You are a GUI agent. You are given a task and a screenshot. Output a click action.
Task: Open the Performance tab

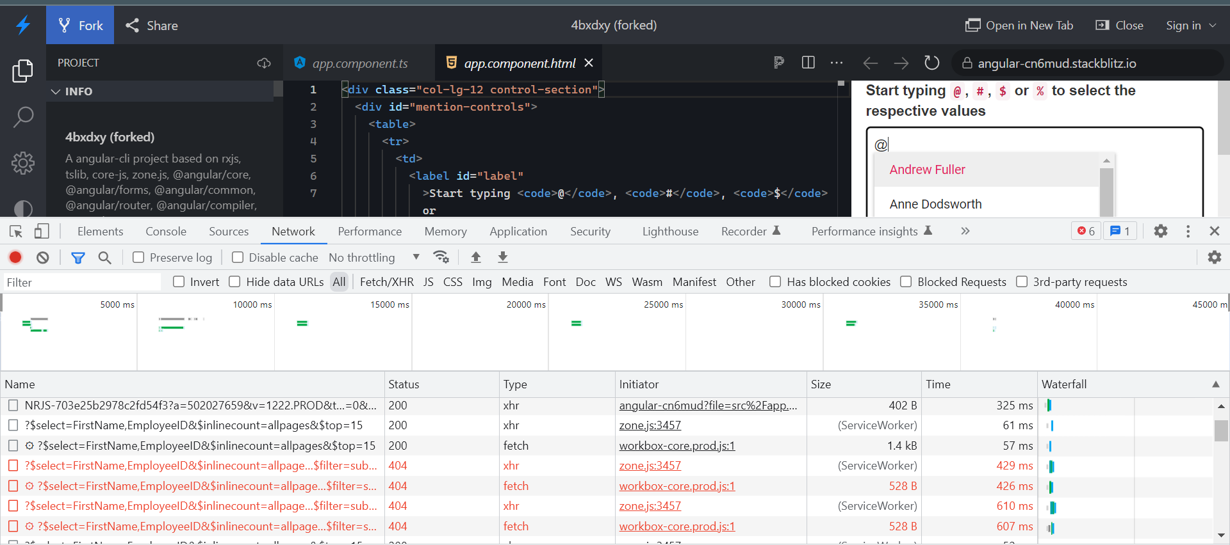370,231
